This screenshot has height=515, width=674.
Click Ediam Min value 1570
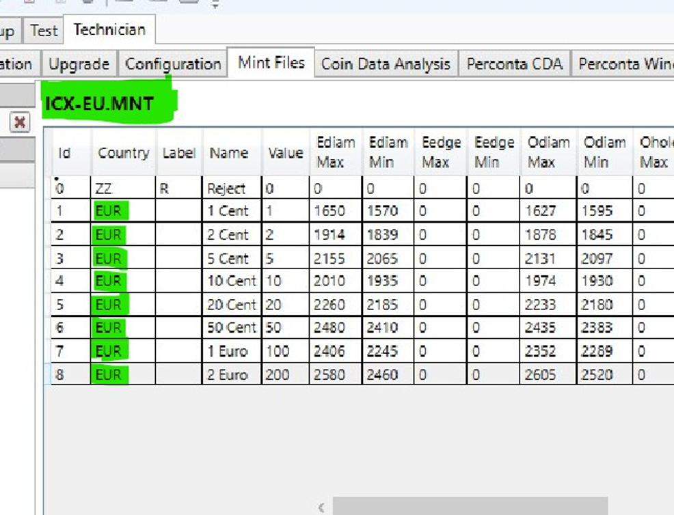click(388, 210)
